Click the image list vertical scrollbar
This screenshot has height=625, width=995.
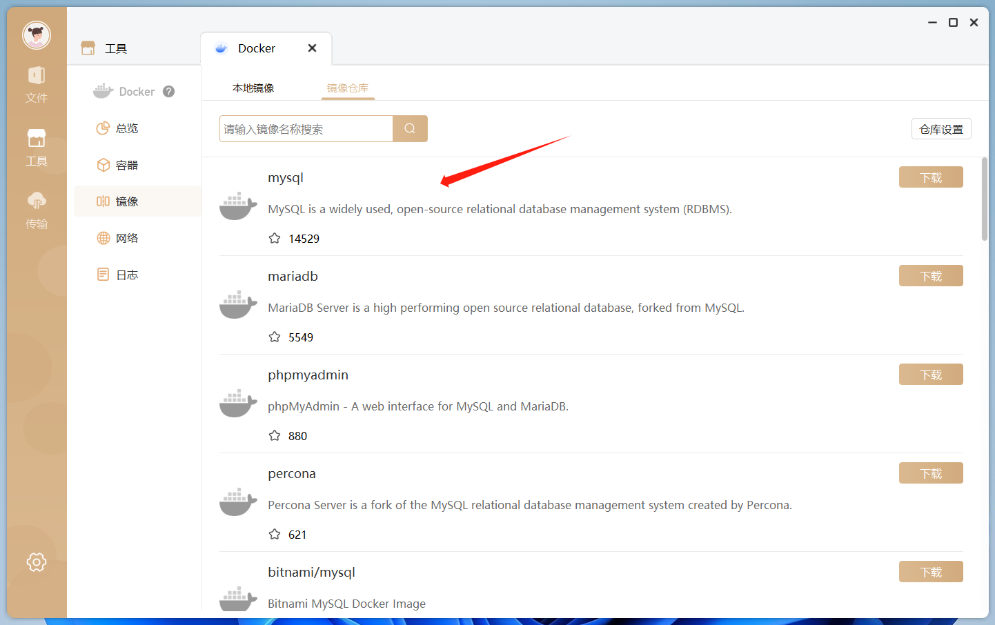[x=985, y=199]
